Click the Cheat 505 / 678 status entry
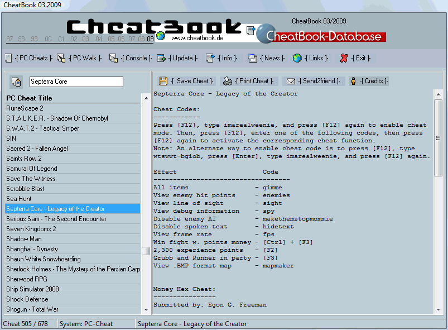The width and height of the screenshot is (448, 330). pos(30,324)
